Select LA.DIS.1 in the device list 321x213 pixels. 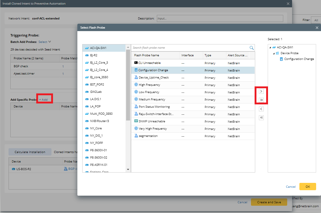pyautogui.click(x=104, y=99)
